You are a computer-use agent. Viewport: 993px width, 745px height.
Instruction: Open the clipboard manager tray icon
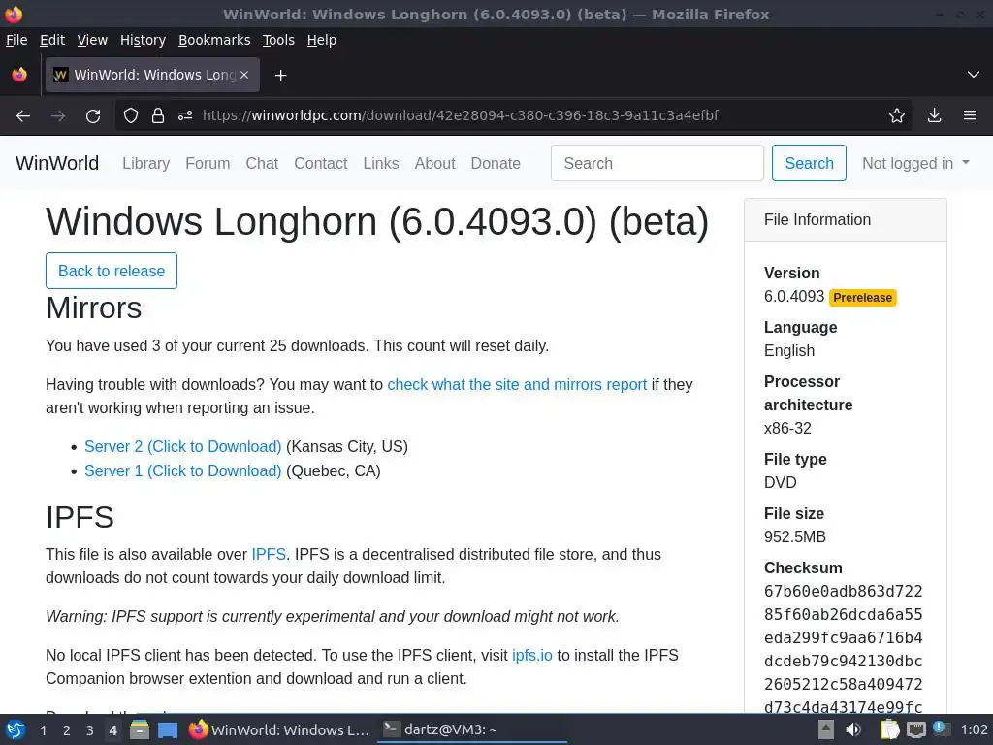[x=890, y=729]
